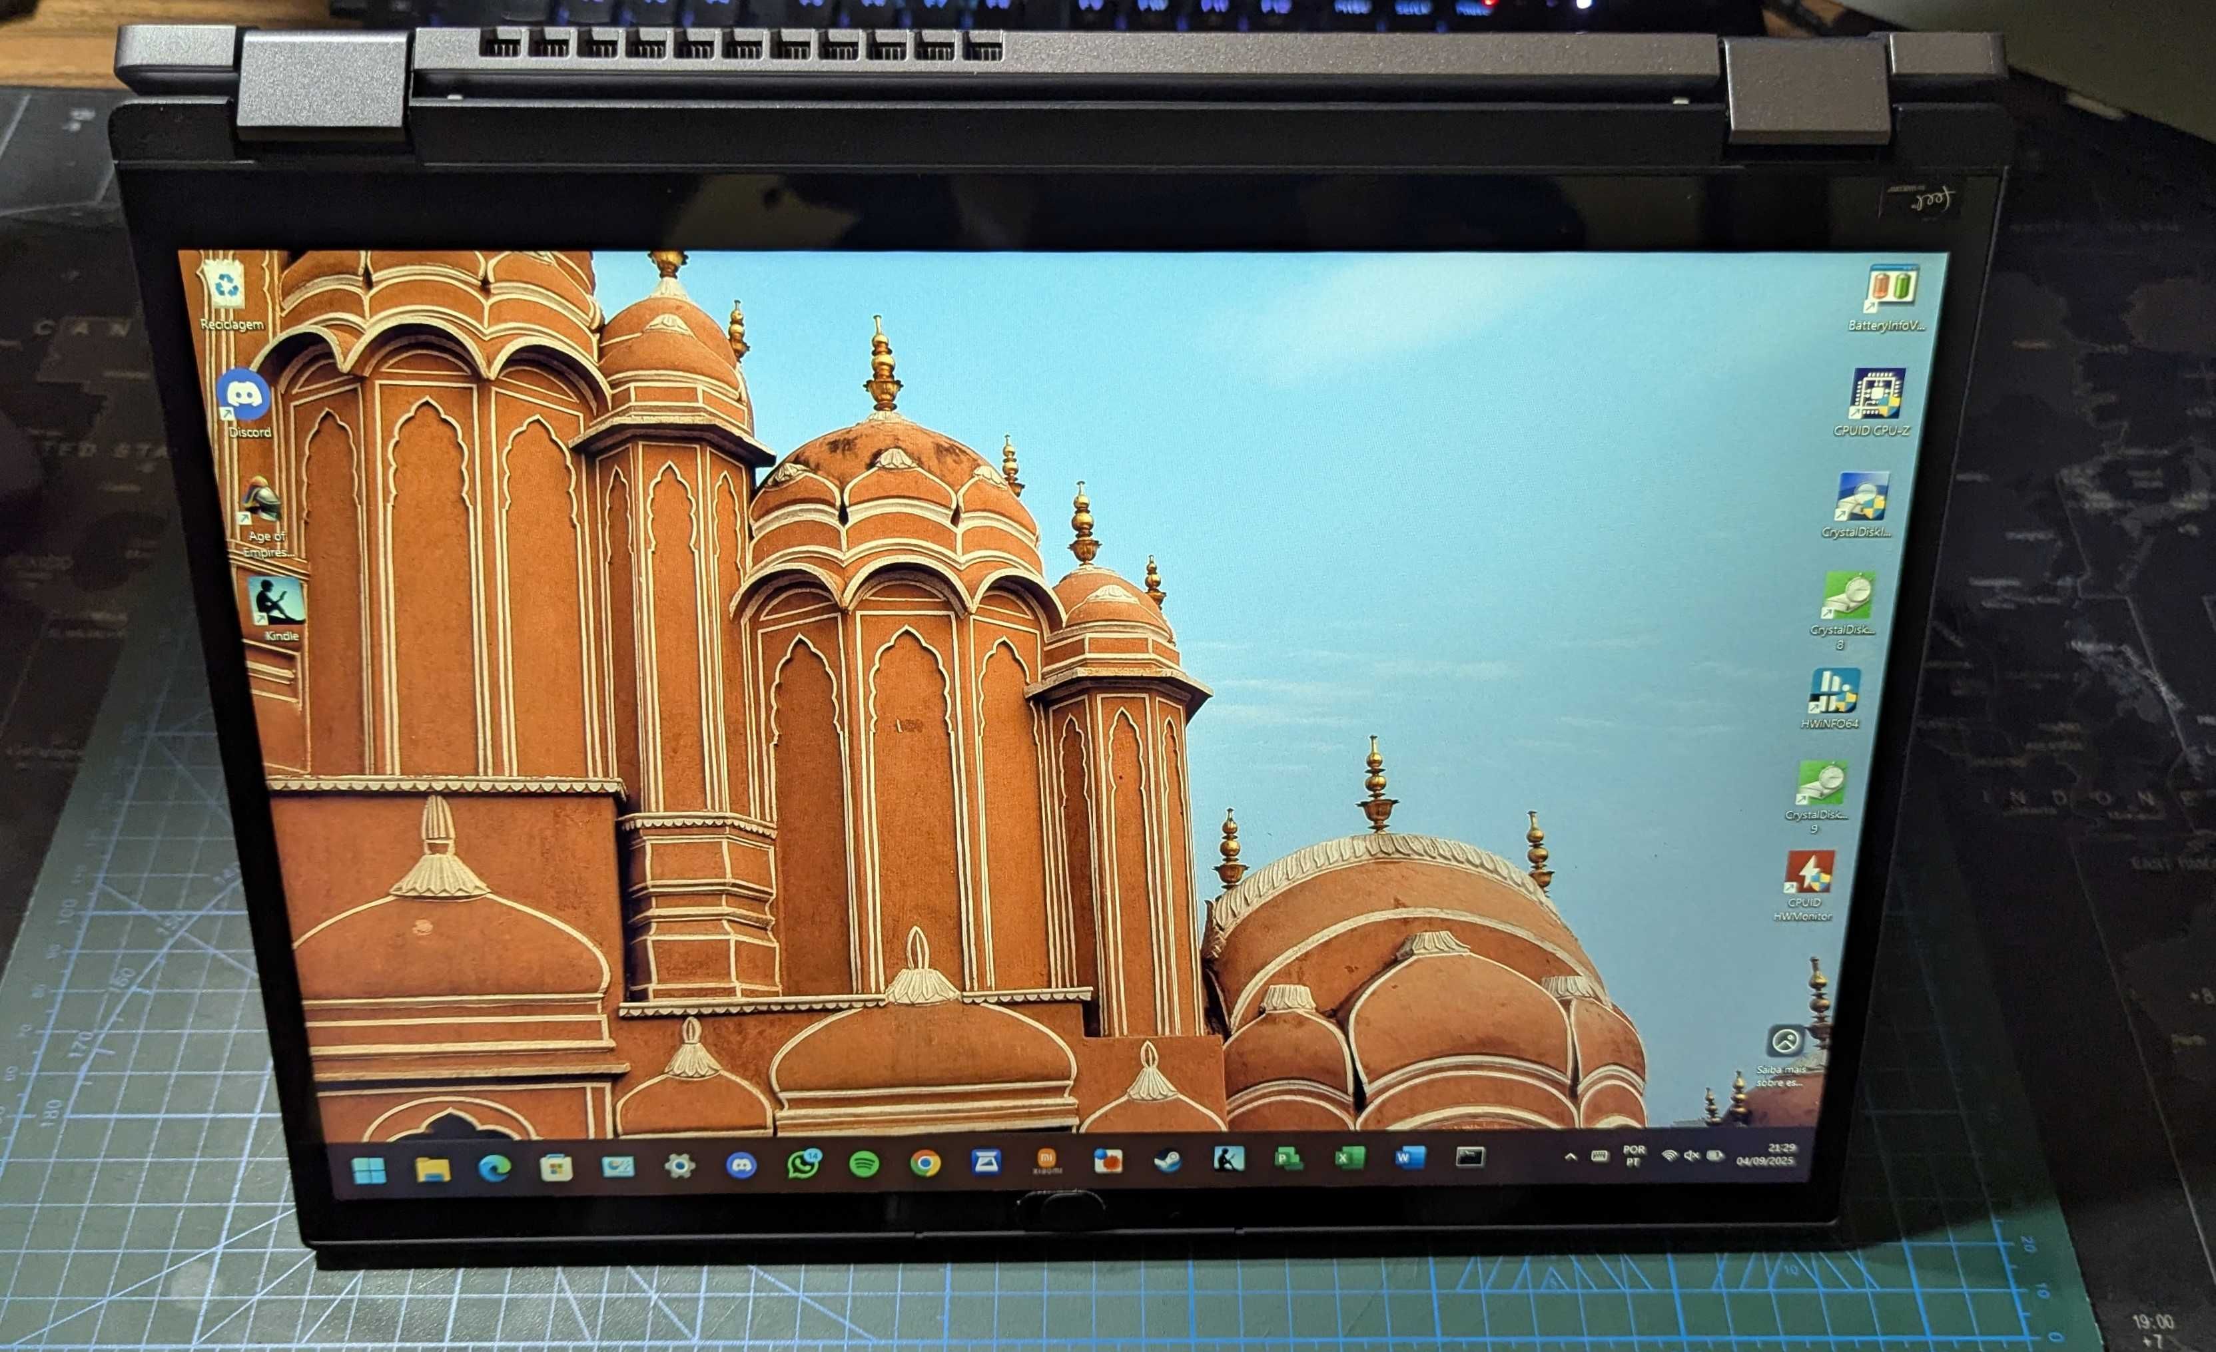The image size is (2216, 1352).
Task: Launch Excel from the taskbar
Action: coord(1349,1158)
